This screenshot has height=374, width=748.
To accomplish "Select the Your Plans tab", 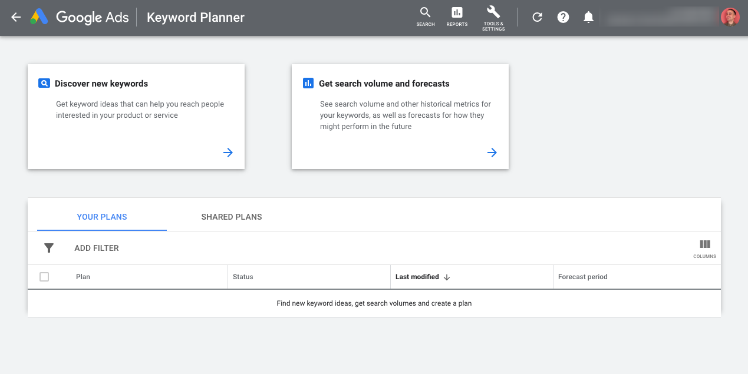I will point(102,217).
